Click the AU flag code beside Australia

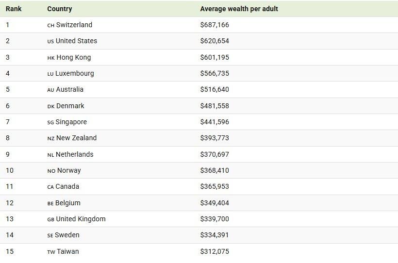point(50,90)
